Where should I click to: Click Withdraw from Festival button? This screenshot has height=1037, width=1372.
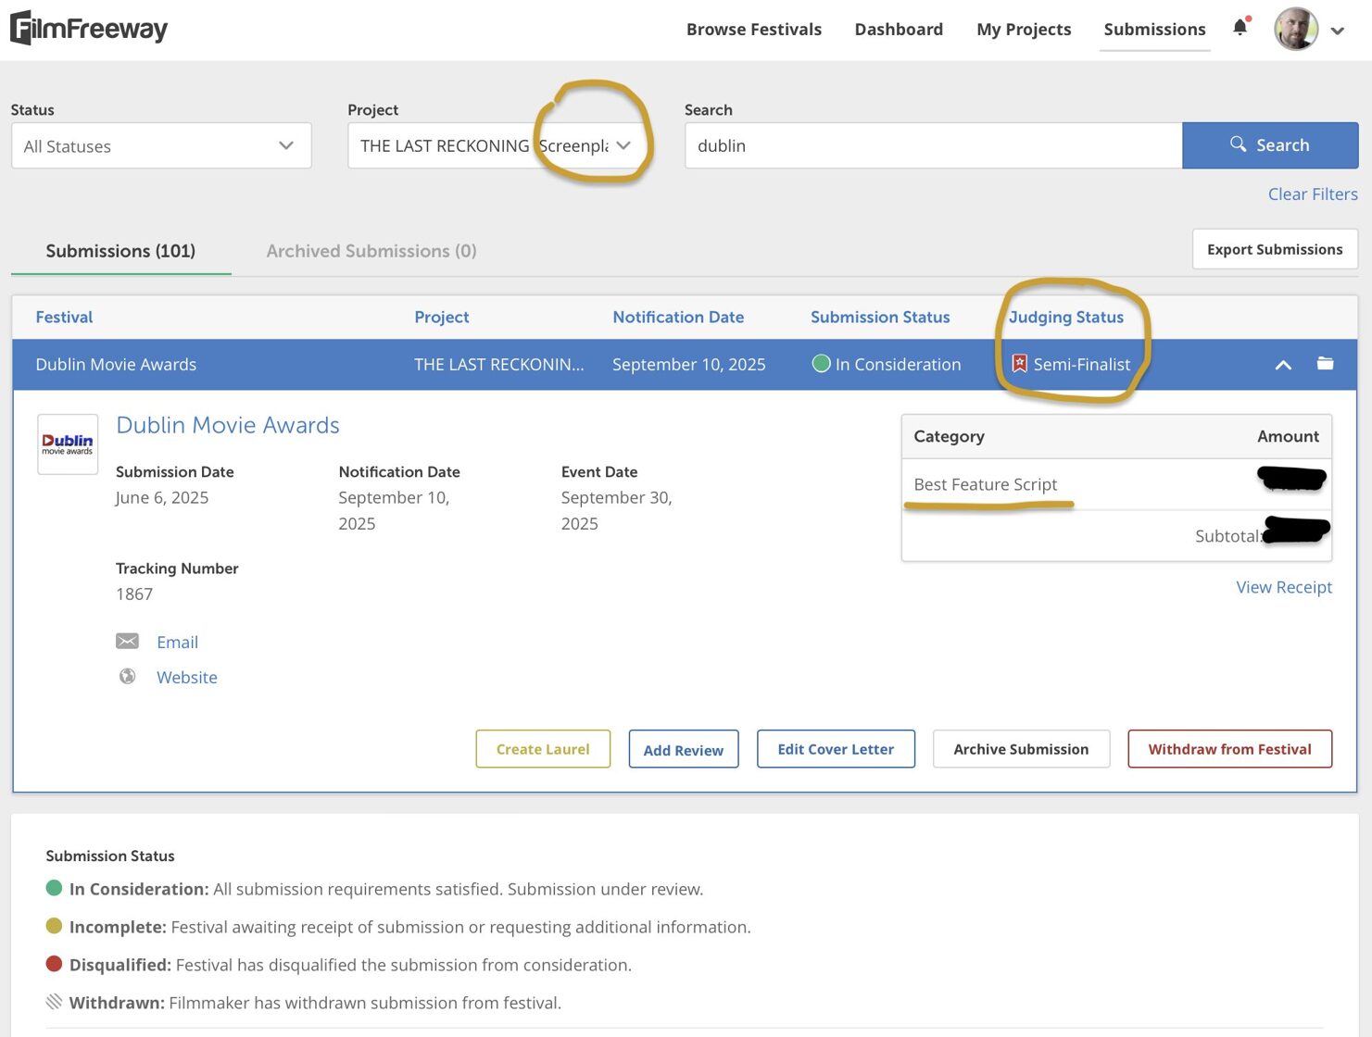1229,749
